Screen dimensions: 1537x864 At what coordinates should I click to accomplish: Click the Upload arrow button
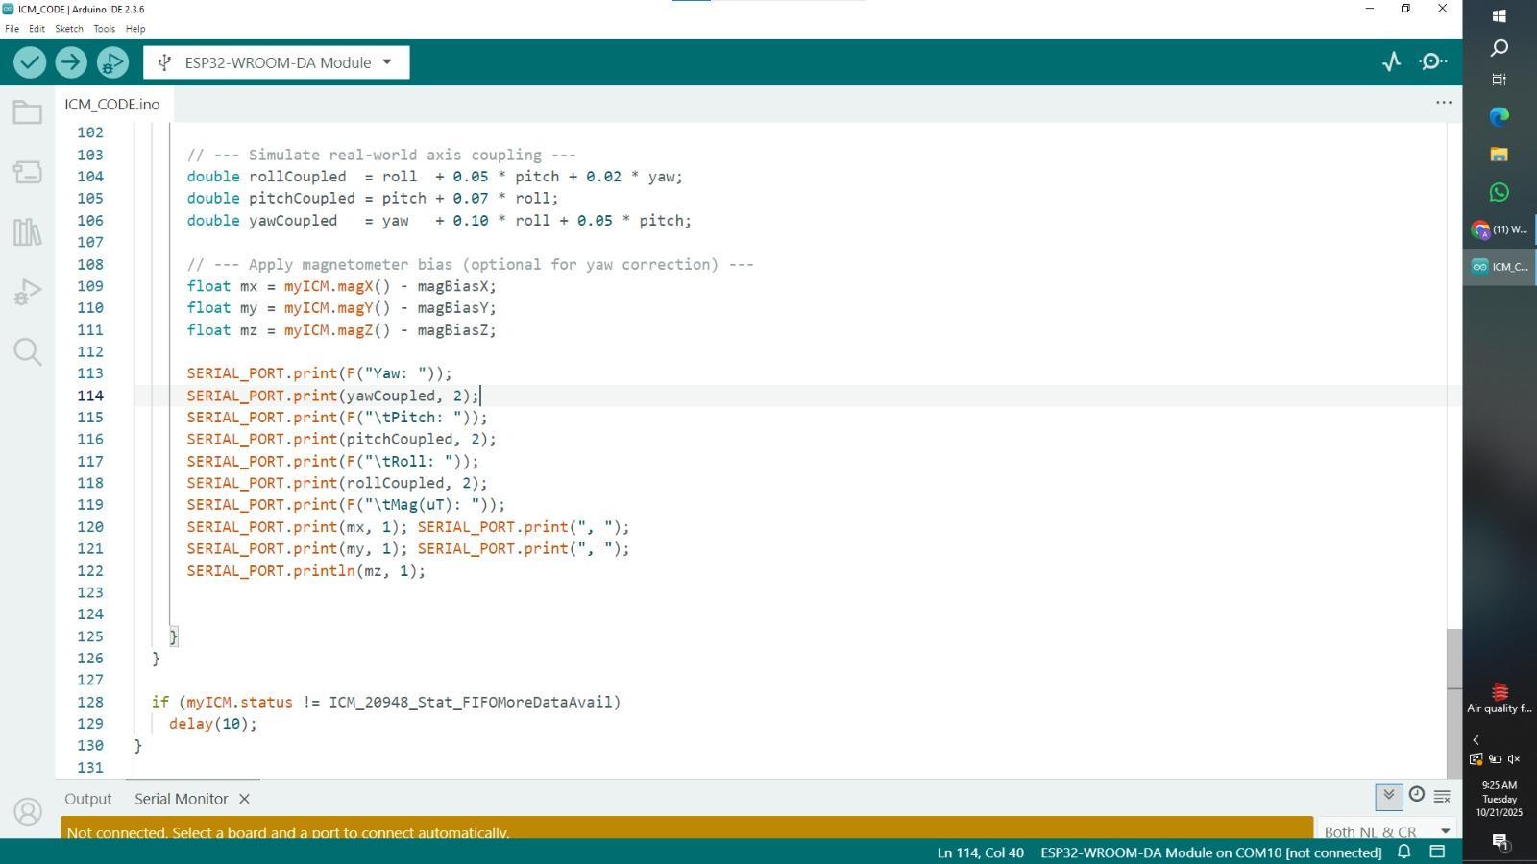pos(70,62)
